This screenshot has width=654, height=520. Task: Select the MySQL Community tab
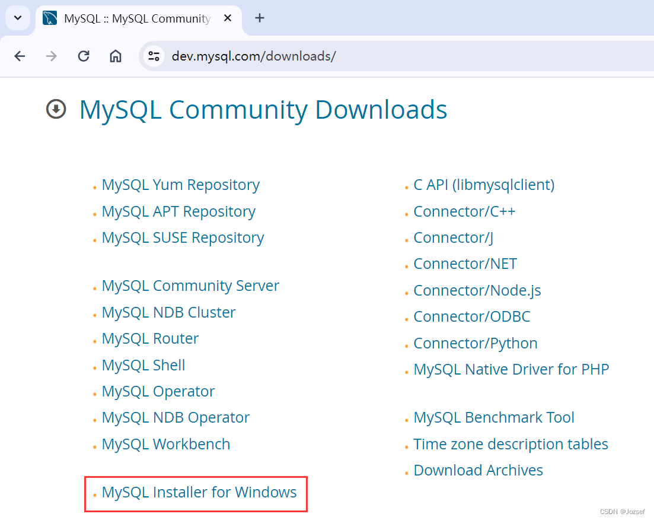click(x=139, y=19)
